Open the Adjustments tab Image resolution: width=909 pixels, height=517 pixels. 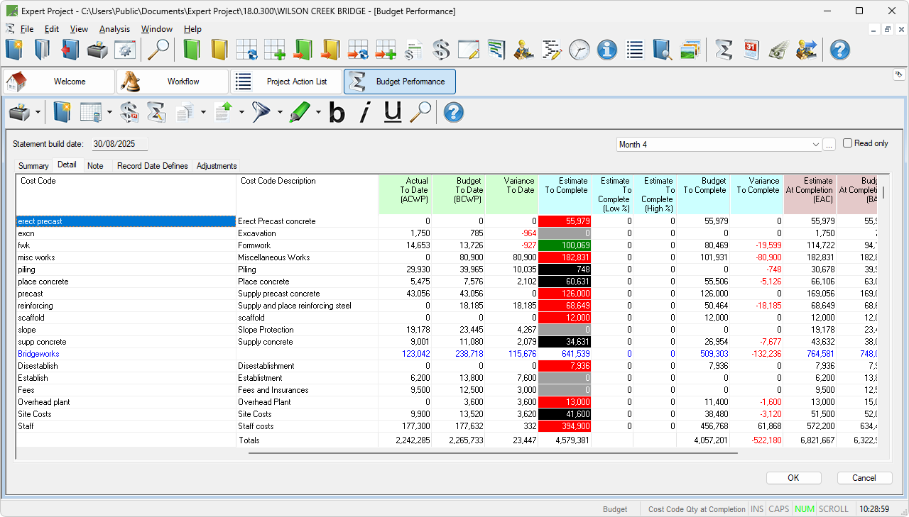(x=217, y=166)
